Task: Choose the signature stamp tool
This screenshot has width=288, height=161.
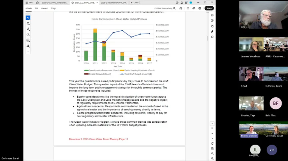Action: pyautogui.click(x=28, y=46)
